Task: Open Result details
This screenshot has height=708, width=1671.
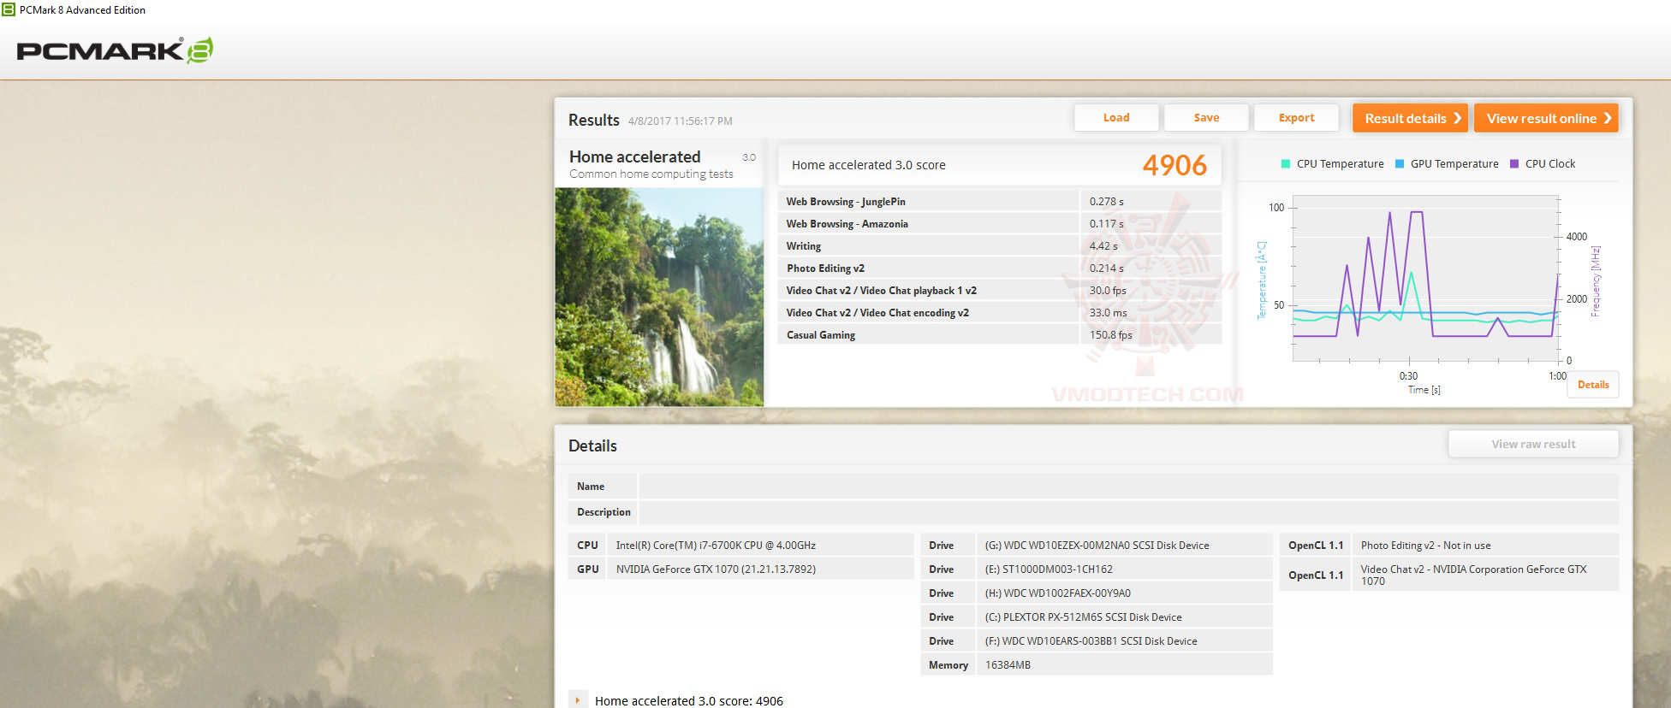Action: [1411, 118]
